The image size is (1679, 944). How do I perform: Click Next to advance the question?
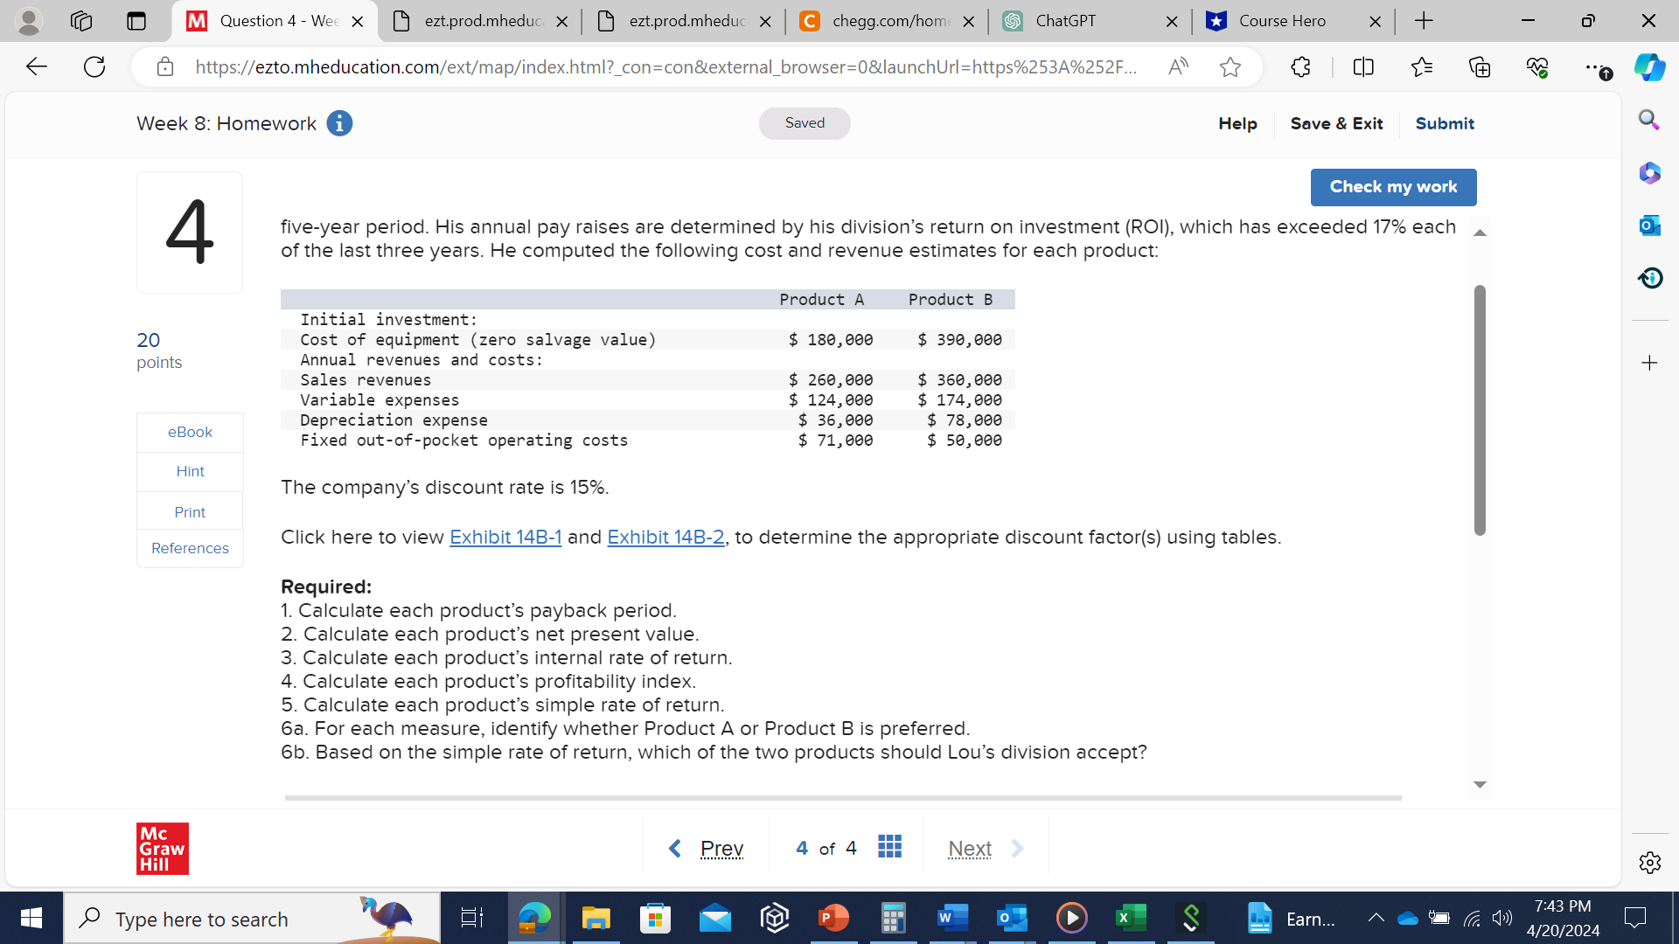969,848
